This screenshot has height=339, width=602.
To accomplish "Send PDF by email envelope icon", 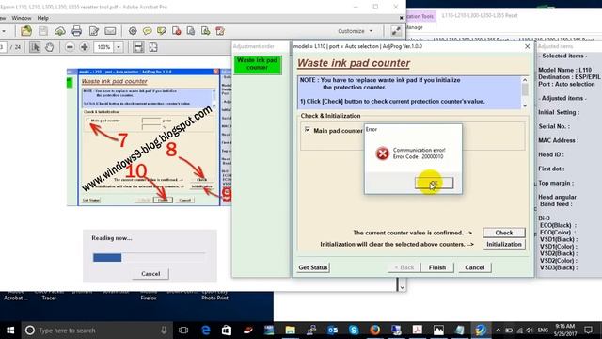I will (110, 31).
